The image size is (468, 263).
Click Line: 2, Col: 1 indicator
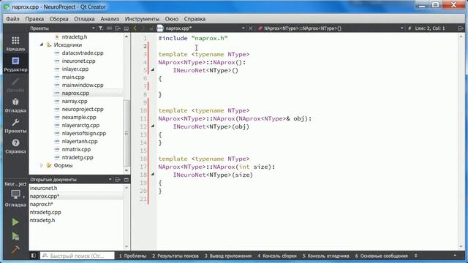click(x=430, y=28)
